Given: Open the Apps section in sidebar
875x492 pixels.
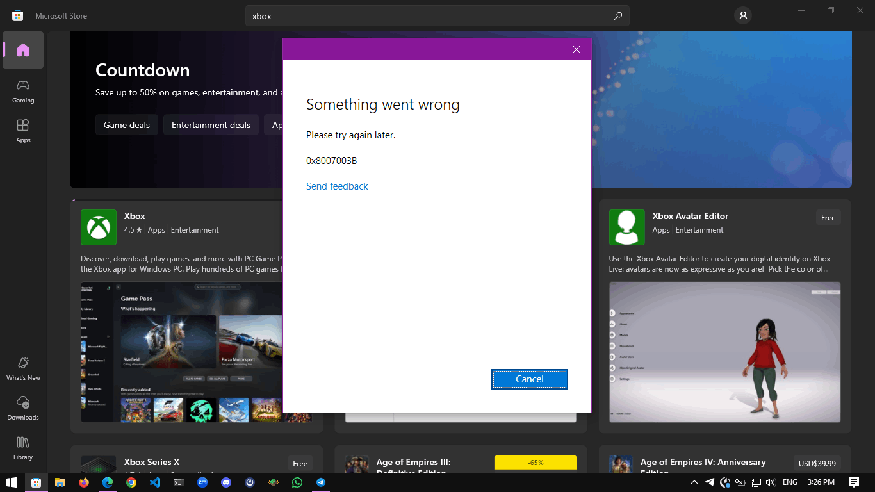Looking at the screenshot, I should [x=23, y=131].
